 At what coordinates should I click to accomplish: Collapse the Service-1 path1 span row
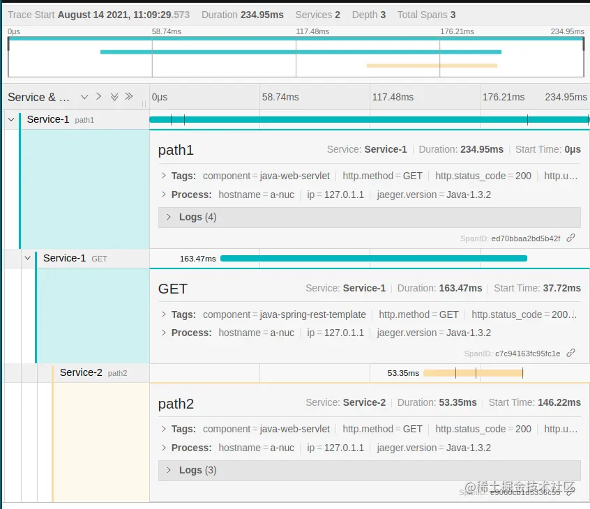pos(11,120)
